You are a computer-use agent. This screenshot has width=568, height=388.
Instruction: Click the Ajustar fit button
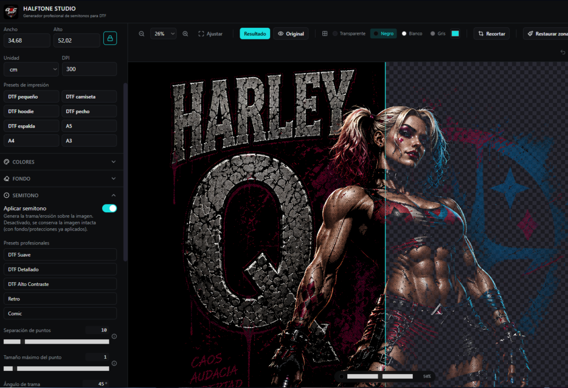point(210,34)
